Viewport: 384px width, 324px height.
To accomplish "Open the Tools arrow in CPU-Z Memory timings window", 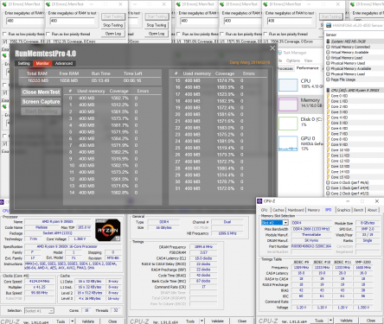I will [x=202, y=321].
